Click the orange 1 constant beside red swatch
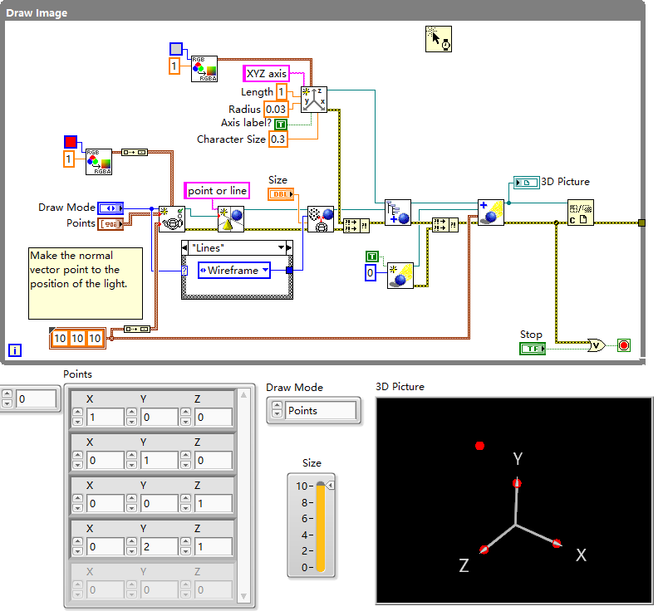Viewport: 663px width, 611px height. (68, 159)
